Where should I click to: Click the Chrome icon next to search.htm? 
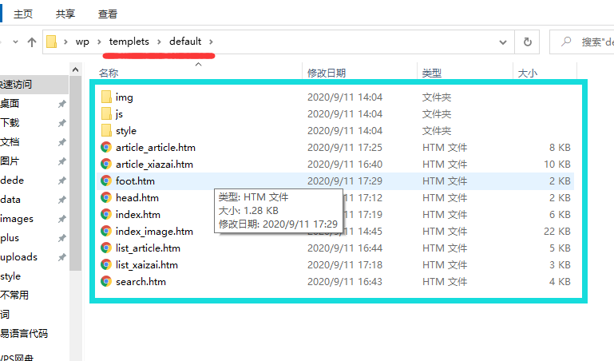point(105,282)
